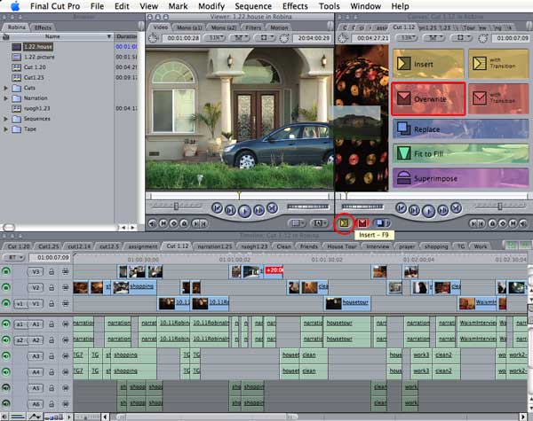The height and width of the screenshot is (421, 533).
Task: Go to next edit in Viewer
Action: [273, 208]
